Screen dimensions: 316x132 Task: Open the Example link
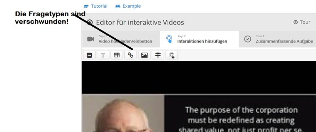[128, 6]
